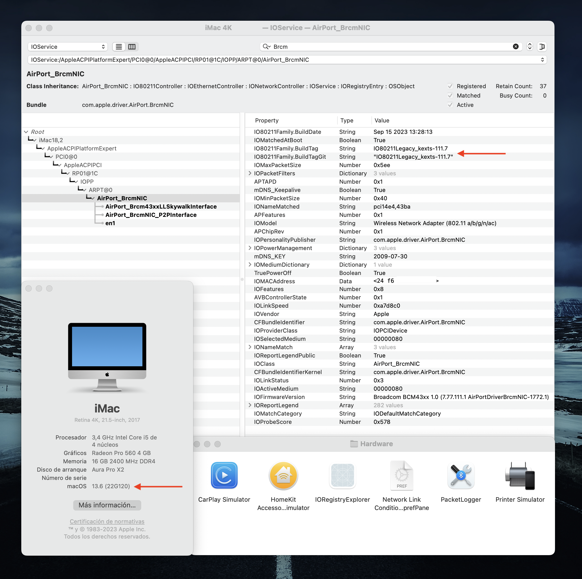Open the CarPlay Simulator app icon

click(224, 475)
